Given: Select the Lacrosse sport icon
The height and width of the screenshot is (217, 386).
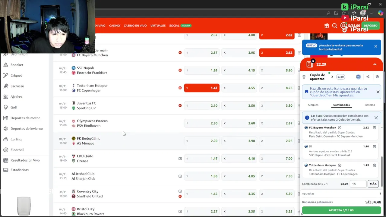Looking at the screenshot, I should 6,86.
